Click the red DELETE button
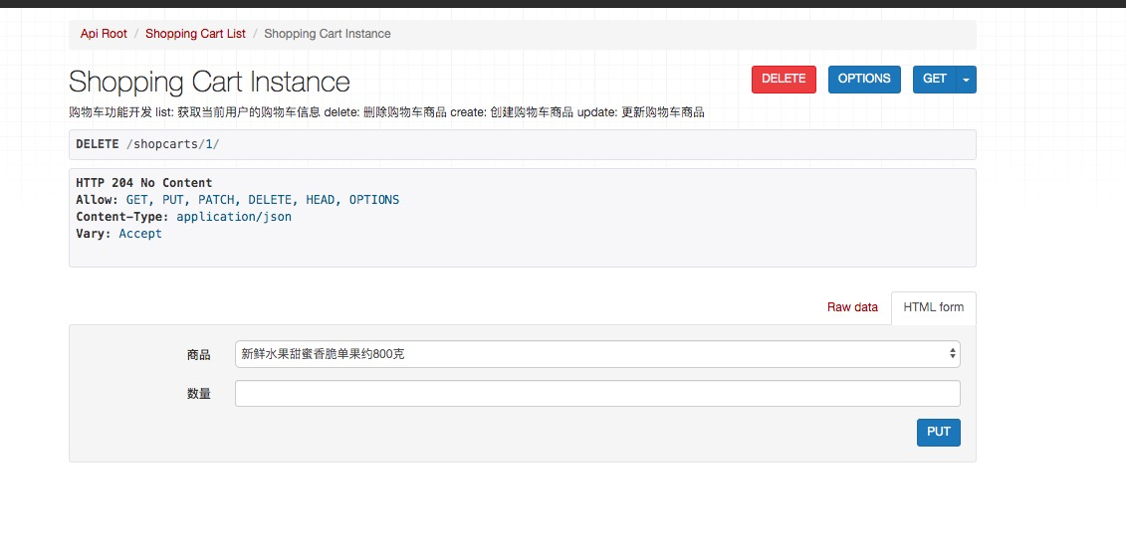This screenshot has width=1126, height=549. point(784,79)
